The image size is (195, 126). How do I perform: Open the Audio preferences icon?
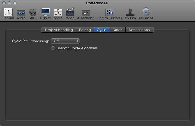point(21,12)
